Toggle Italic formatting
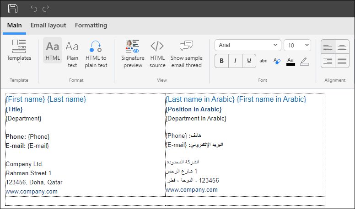Image resolution: width=355 pixels, height=209 pixels. [235, 61]
